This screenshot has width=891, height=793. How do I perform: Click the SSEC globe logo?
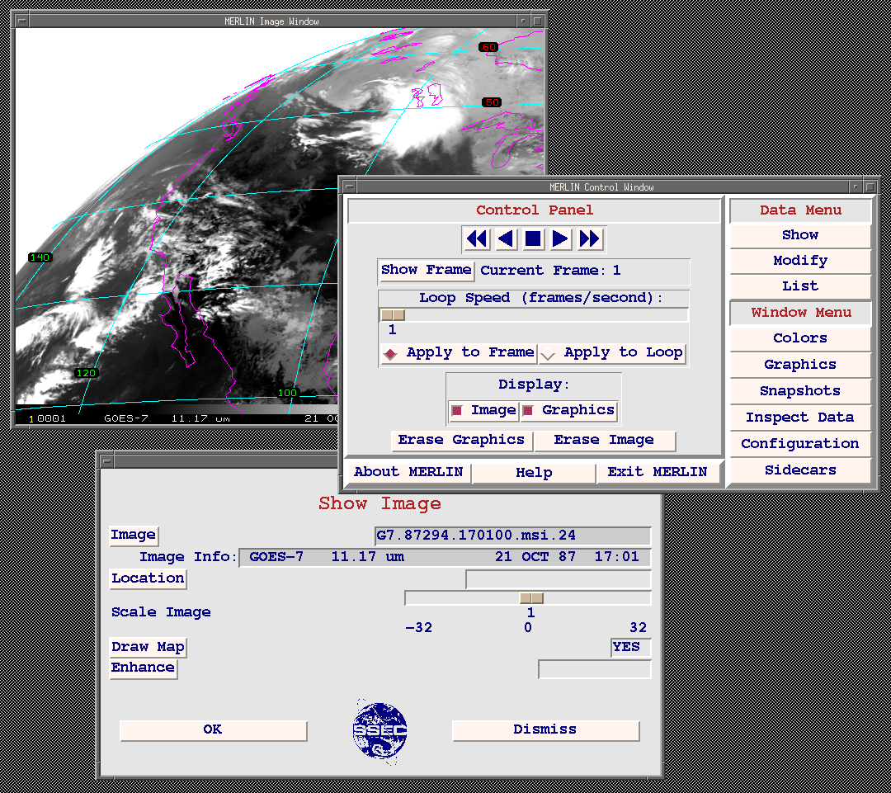[x=379, y=731]
